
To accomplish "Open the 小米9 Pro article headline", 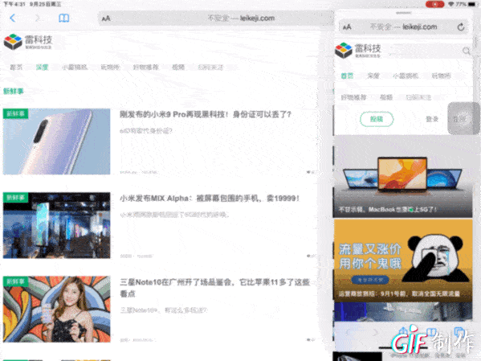I will pos(206,114).
